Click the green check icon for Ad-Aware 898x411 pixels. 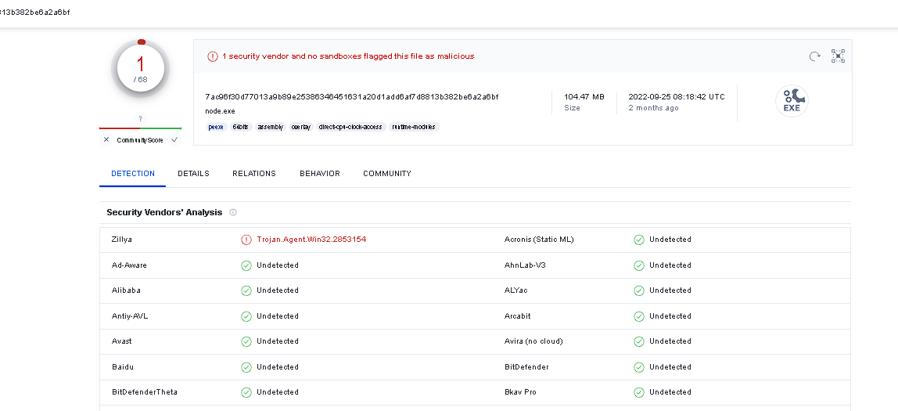(246, 265)
